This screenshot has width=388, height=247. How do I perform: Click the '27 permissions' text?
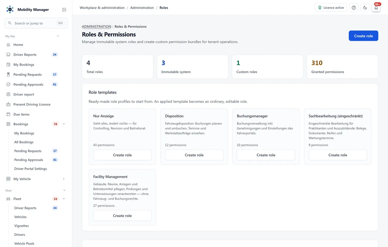click(104, 206)
